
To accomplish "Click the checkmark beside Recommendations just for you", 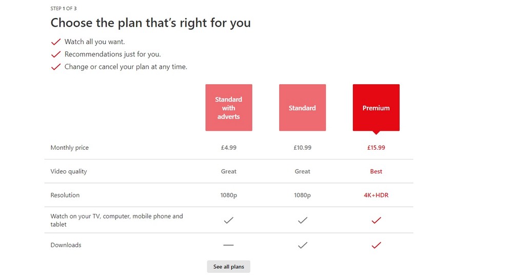I will 56,54.
